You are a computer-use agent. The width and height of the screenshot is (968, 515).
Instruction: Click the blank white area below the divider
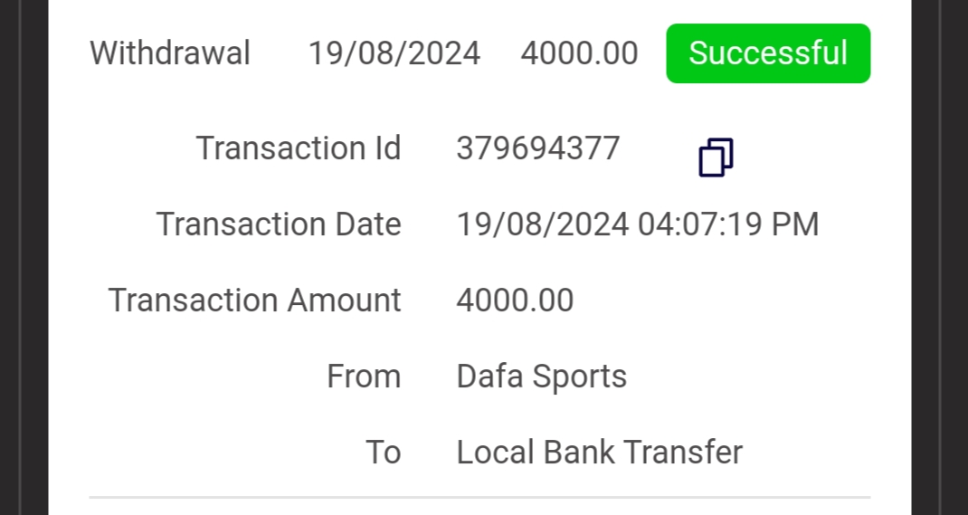(479, 508)
